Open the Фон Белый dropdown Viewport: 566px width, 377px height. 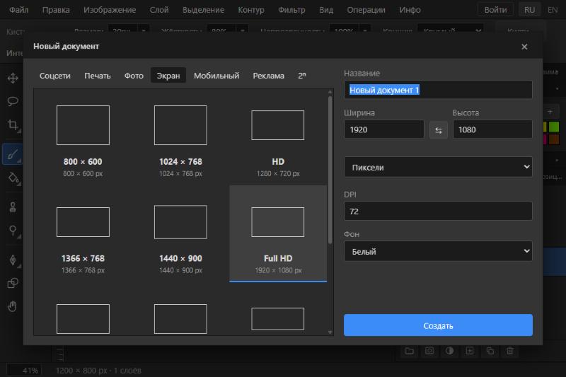(438, 251)
